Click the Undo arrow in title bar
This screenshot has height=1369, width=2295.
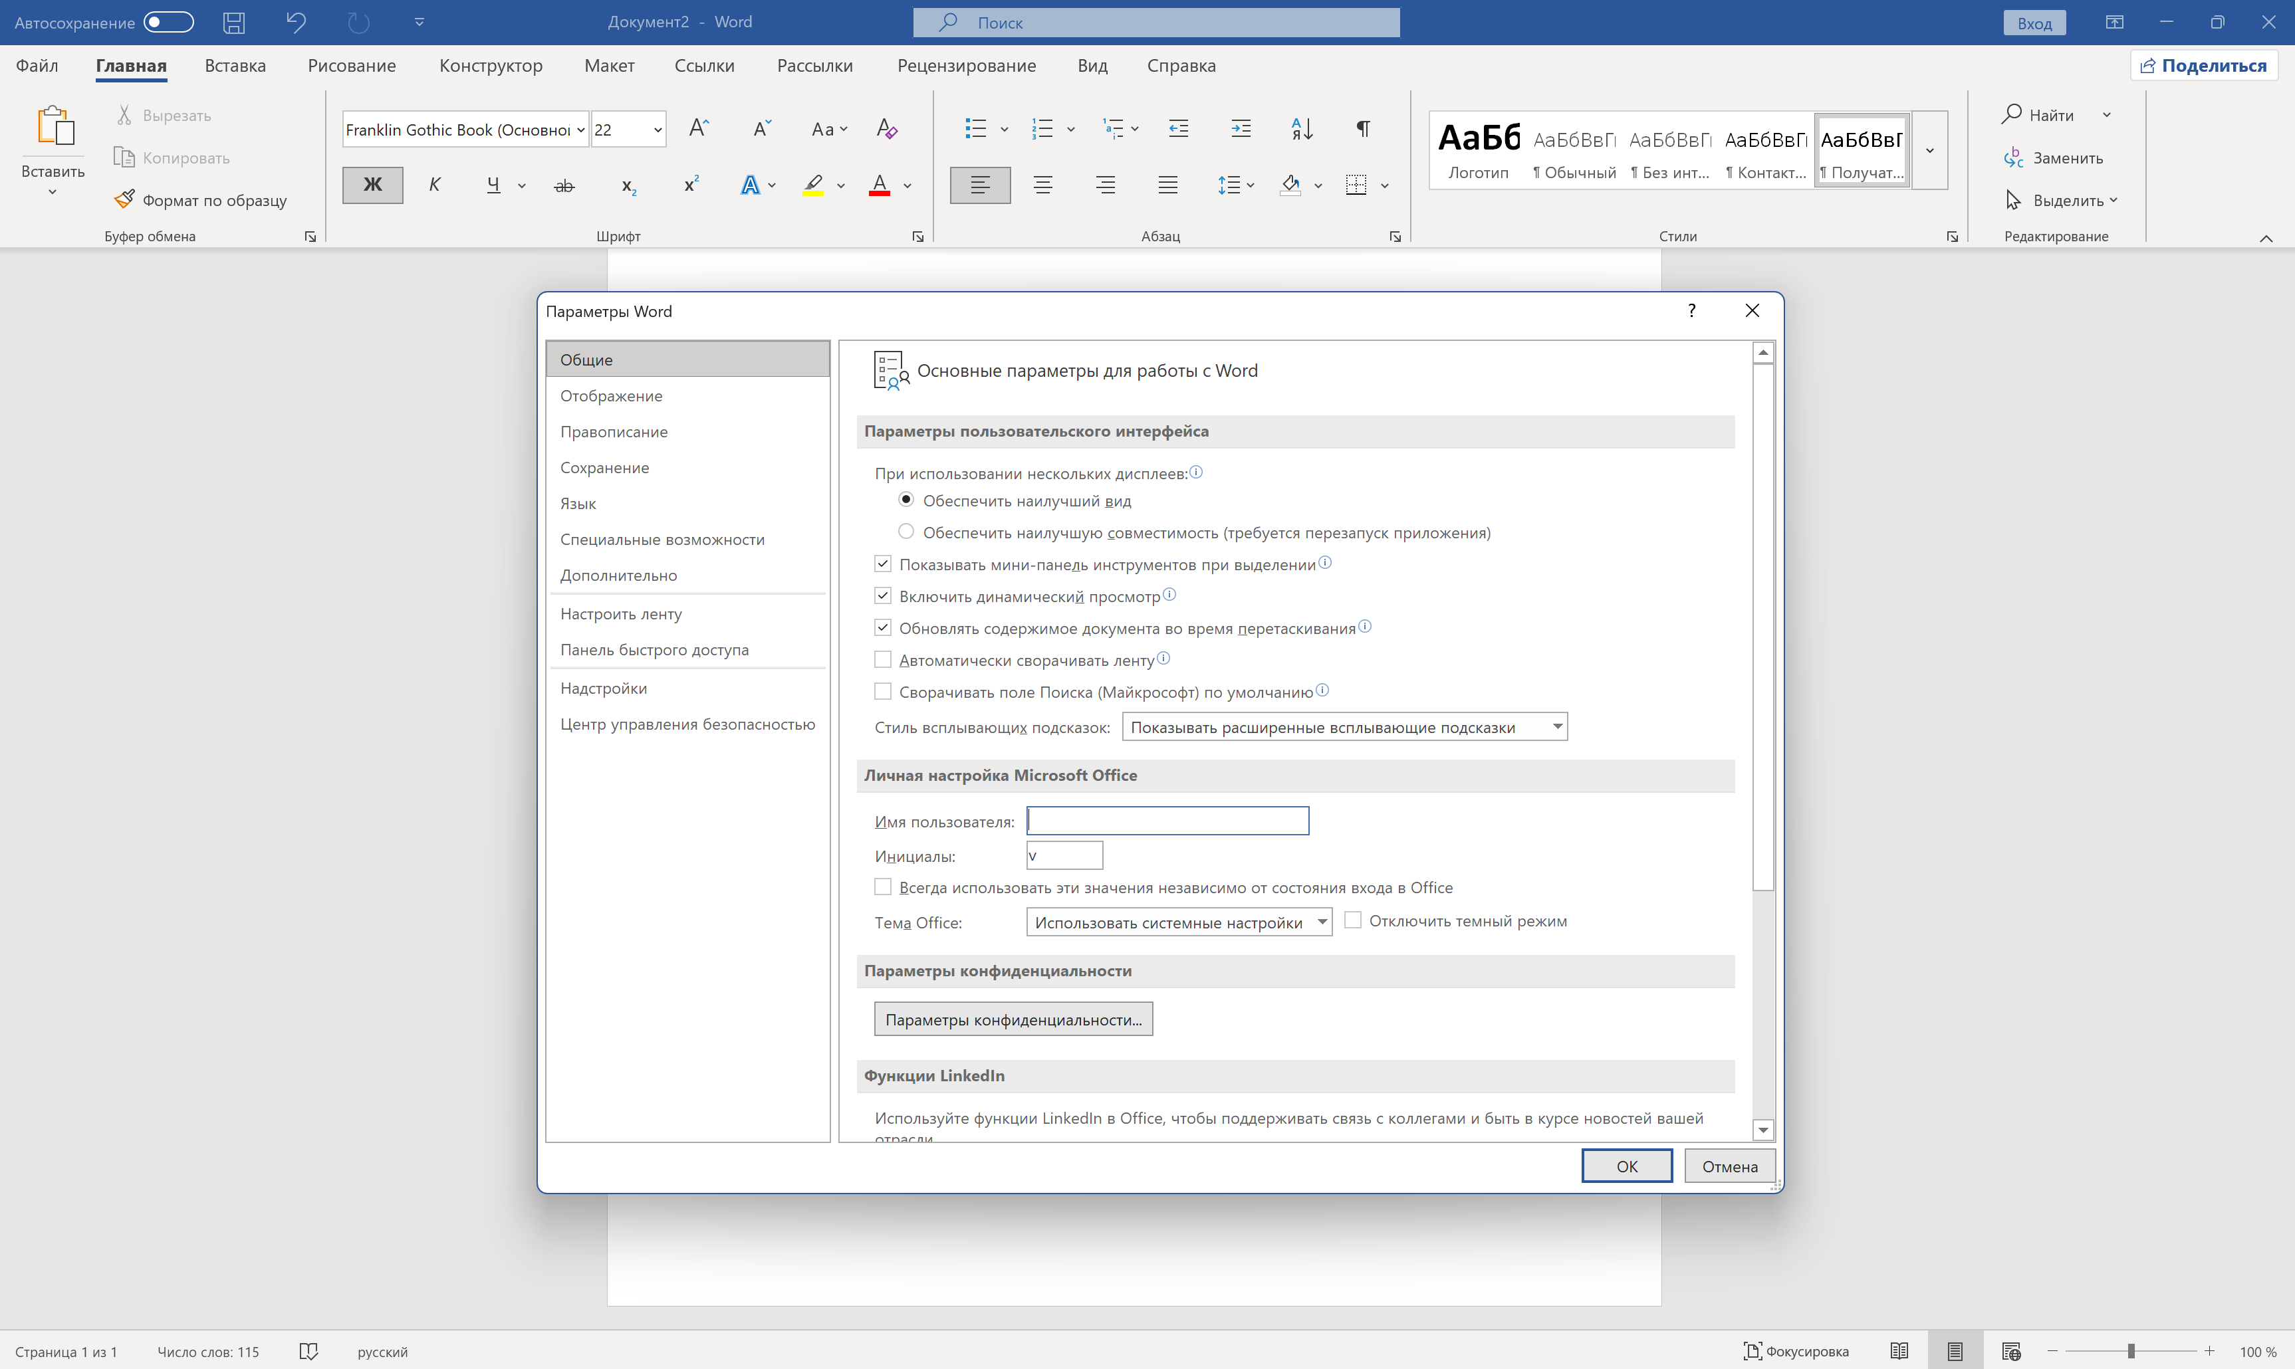click(x=295, y=22)
